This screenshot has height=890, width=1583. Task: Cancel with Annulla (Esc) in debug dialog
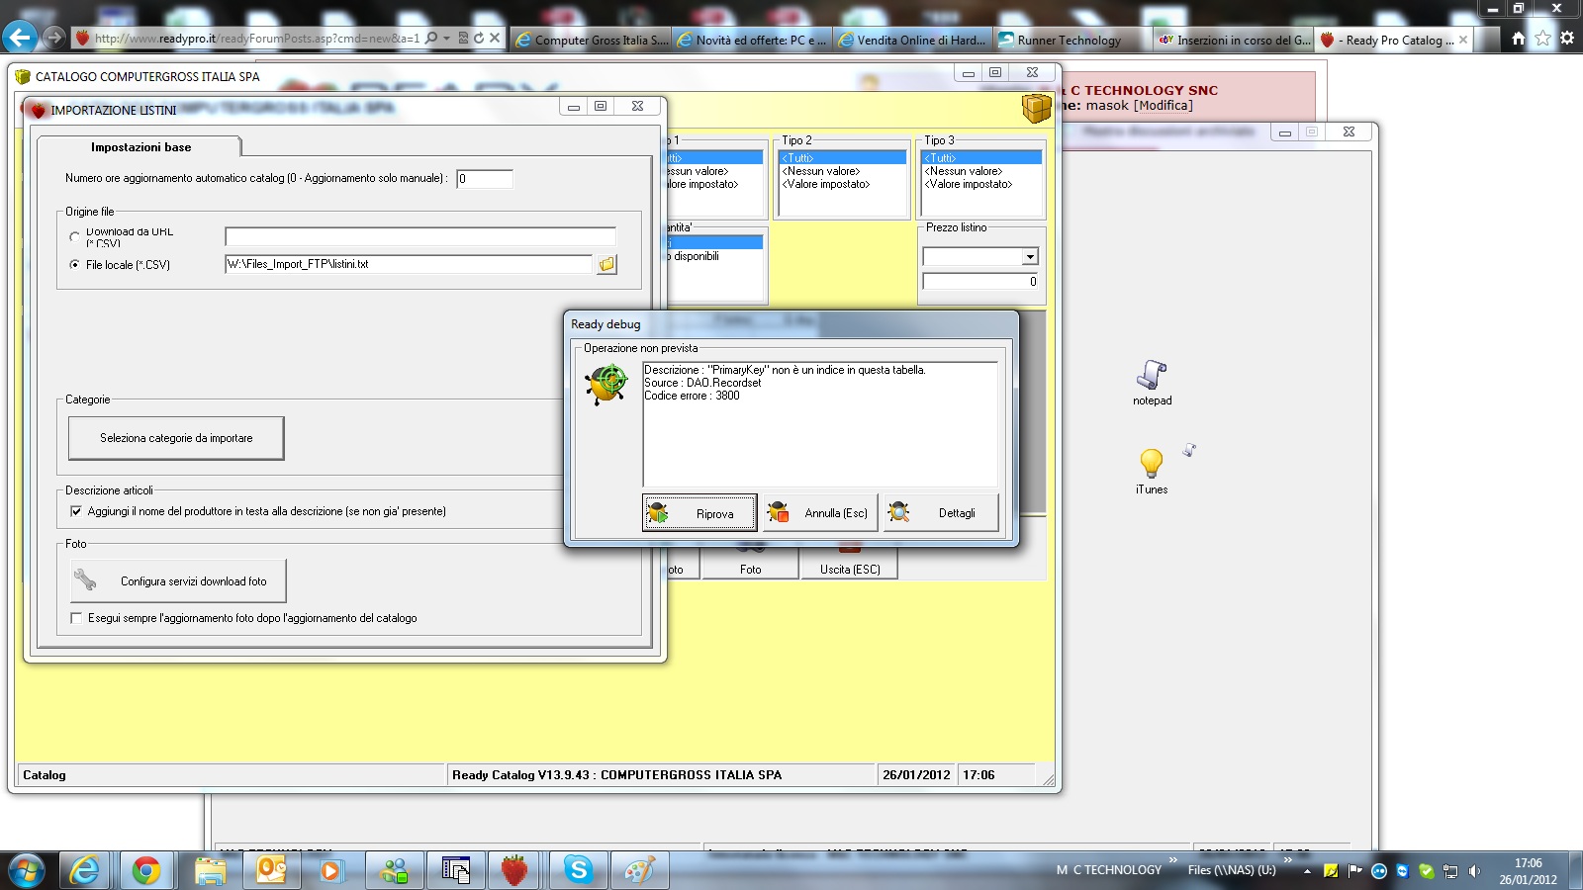tap(820, 513)
